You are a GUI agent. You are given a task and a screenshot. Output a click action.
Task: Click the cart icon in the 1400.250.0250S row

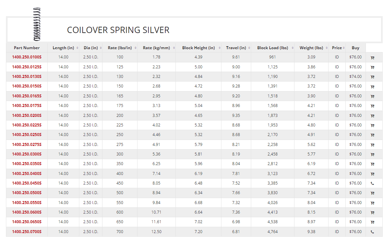tap(372, 135)
